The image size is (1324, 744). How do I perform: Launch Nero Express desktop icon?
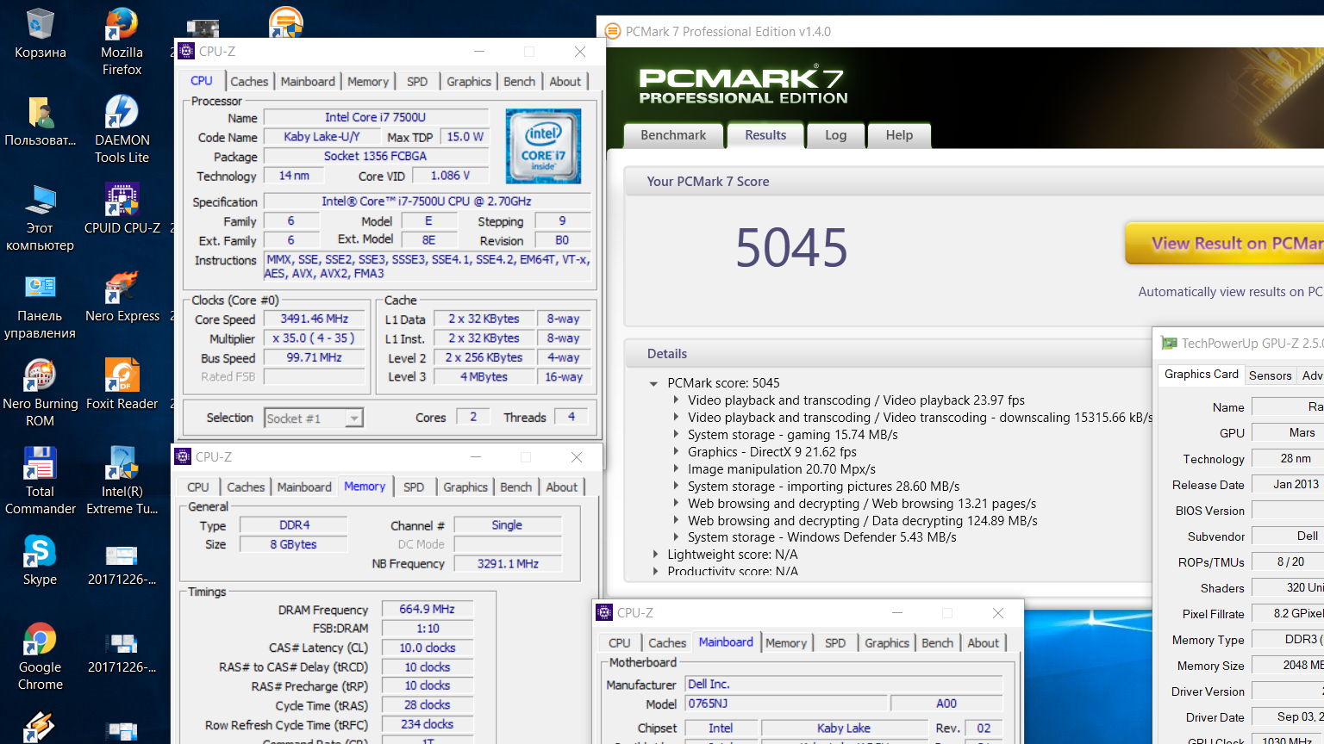pos(122,297)
